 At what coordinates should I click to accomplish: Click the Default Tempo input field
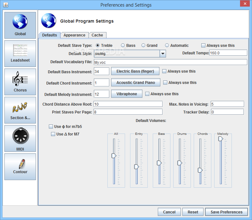228,53
